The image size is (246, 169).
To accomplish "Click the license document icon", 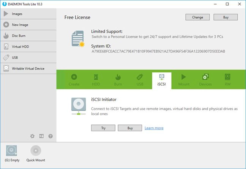I will (78, 39).
